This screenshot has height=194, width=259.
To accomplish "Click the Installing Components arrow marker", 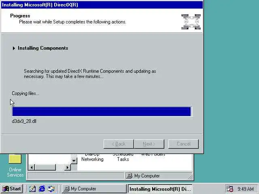I will [x=14, y=48].
